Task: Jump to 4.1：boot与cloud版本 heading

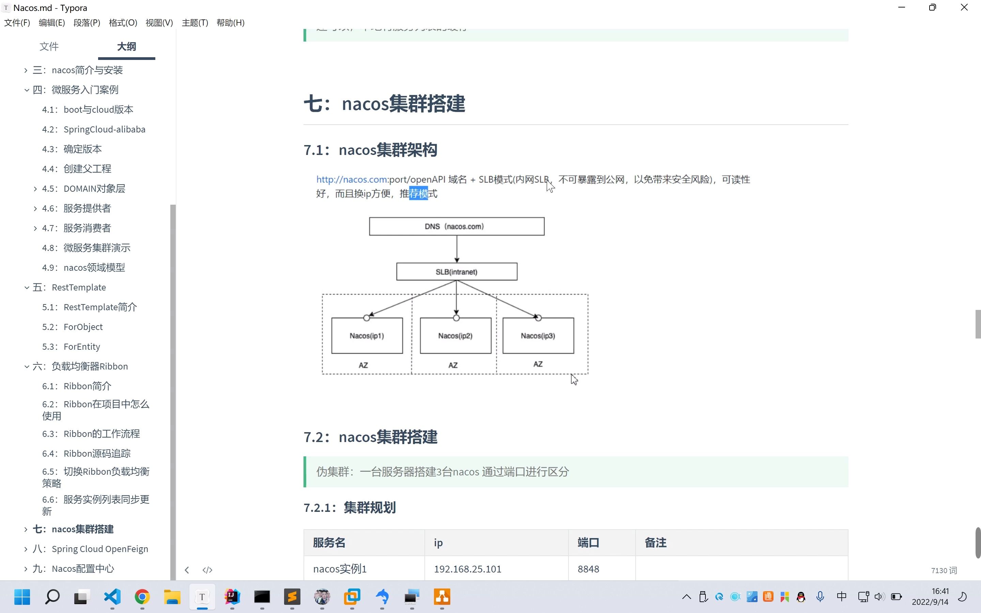Action: [x=88, y=109]
